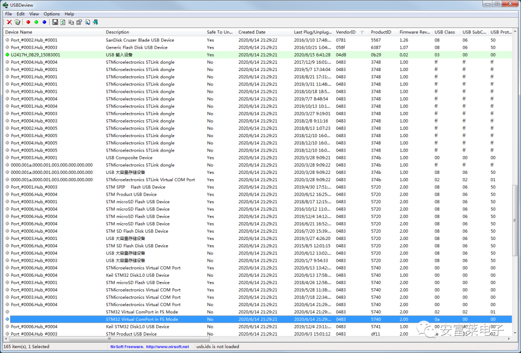This screenshot has width=521, height=353.
Task: Open the View menu
Action: (34, 14)
